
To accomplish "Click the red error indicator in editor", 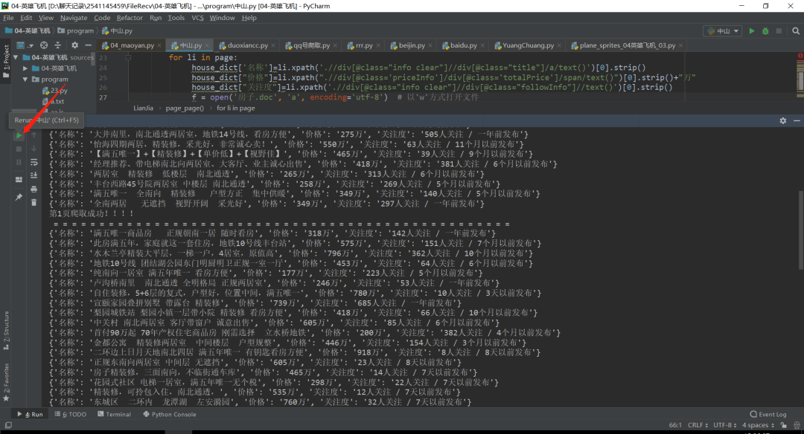I will pos(800,55).
